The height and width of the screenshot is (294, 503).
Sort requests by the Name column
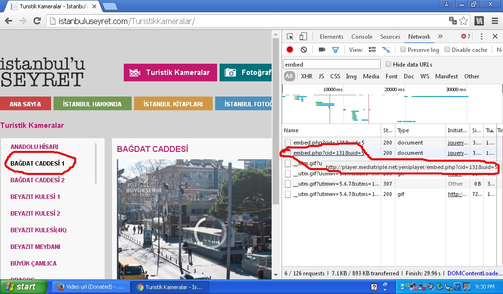tap(332, 130)
